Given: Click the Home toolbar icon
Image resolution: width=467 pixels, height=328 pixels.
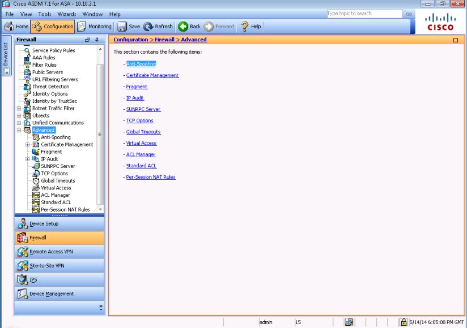Looking at the screenshot, I should [x=10, y=27].
